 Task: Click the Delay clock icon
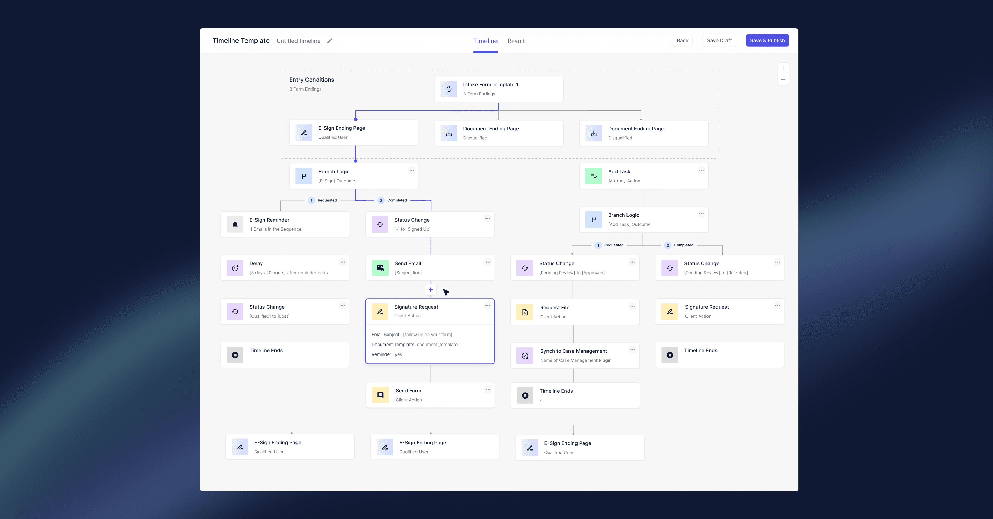click(235, 268)
